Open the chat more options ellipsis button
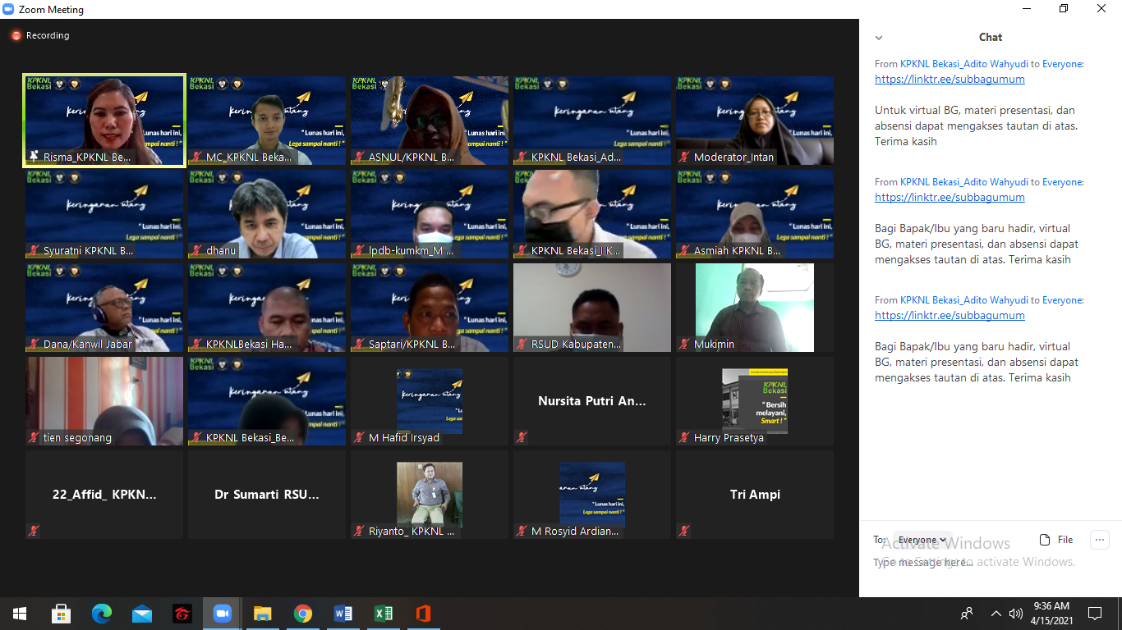 (1099, 540)
